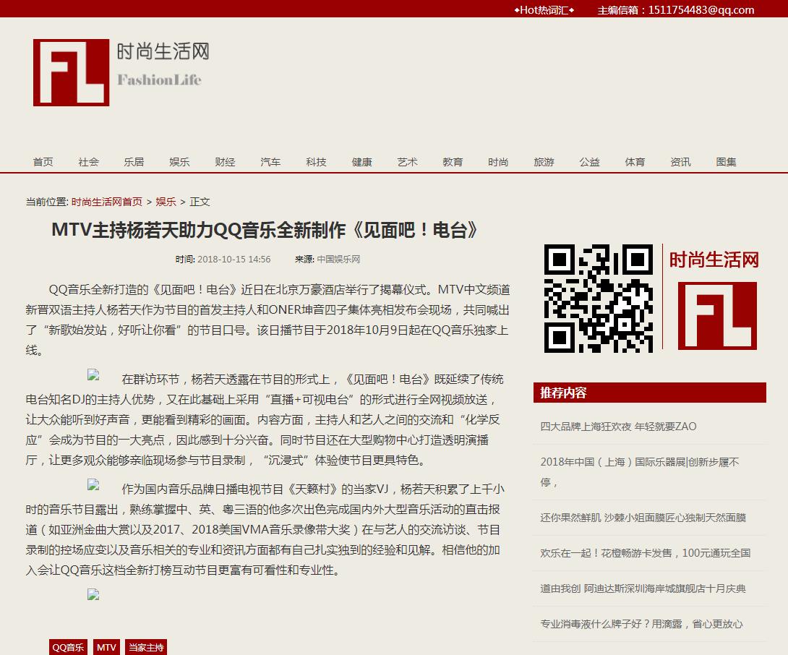788x655 pixels.
Task: Go to the 艺术 section
Action: 407,162
